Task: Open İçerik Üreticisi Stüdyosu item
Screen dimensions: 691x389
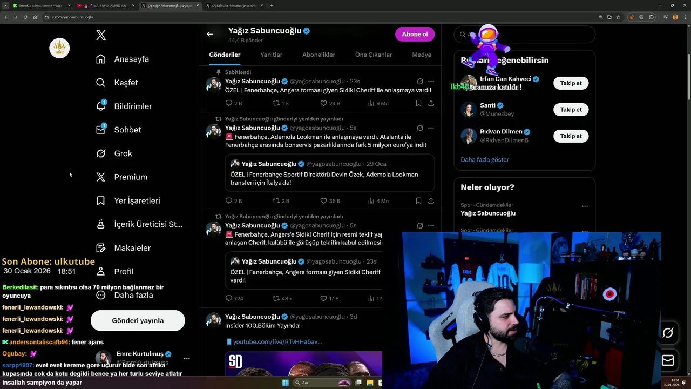Action: (139, 224)
